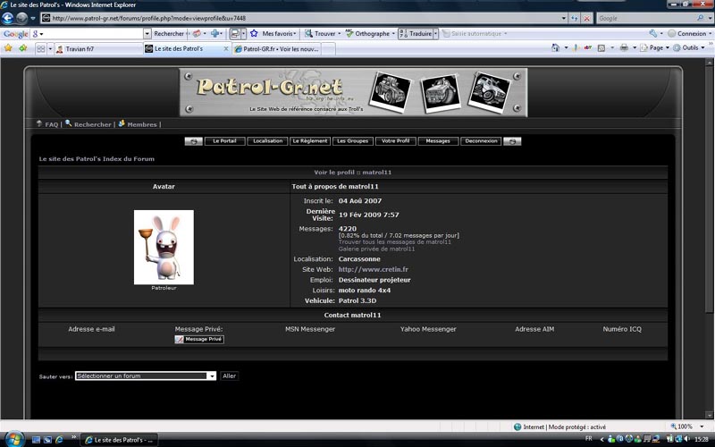Switch to Patrol-GR.fr Voir les nouv tab

click(276, 49)
